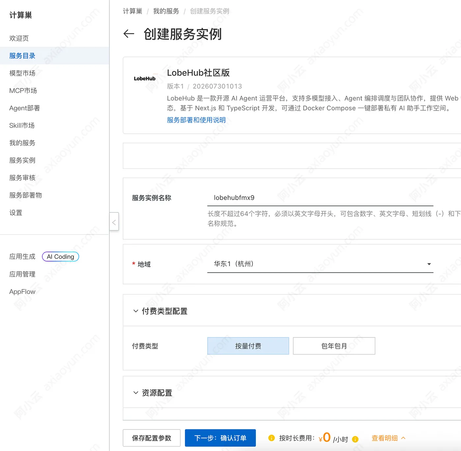The image size is (461, 451).
Task: Click the AI Coding badge
Action: (61, 257)
